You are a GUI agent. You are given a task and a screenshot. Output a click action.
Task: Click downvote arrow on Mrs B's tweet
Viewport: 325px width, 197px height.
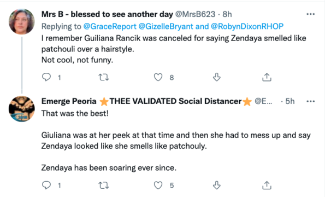pyautogui.click(x=217, y=77)
